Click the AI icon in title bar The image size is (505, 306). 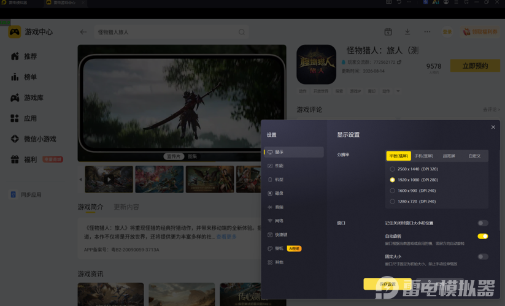click(x=436, y=2)
